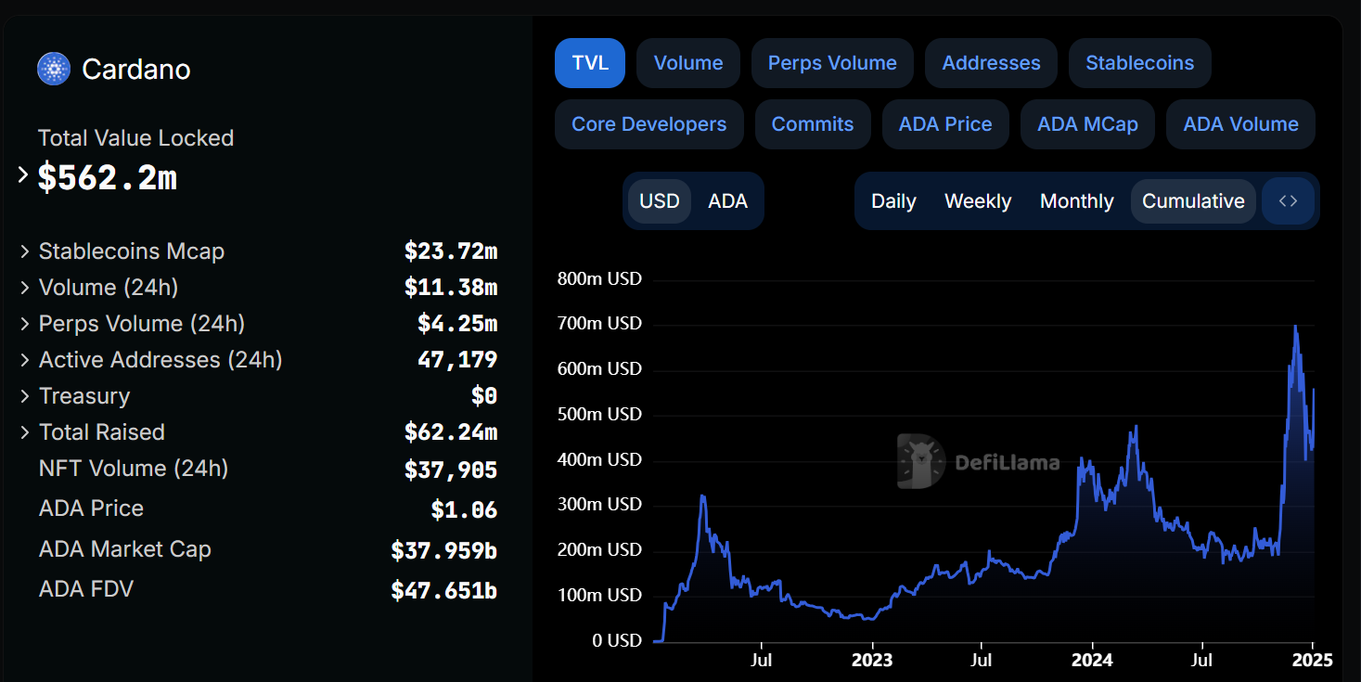
Task: Click the NFT Volume (24h) label
Action: click(134, 469)
